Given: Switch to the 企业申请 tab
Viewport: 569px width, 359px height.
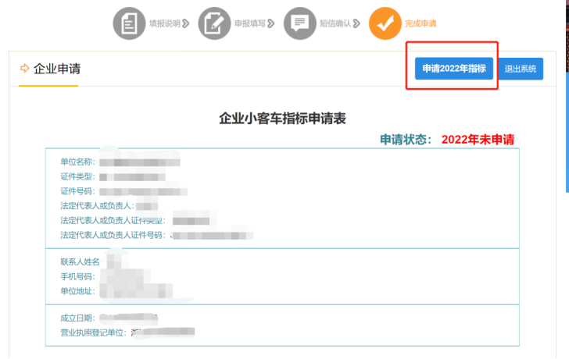Looking at the screenshot, I should 56,69.
